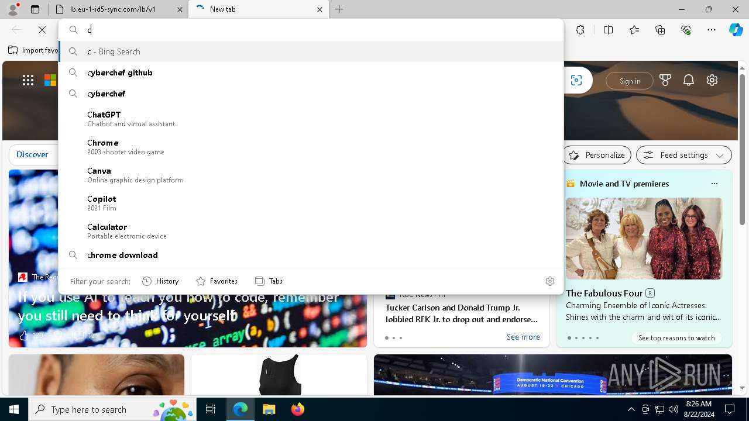Filter search by Favorites

pos(217,281)
